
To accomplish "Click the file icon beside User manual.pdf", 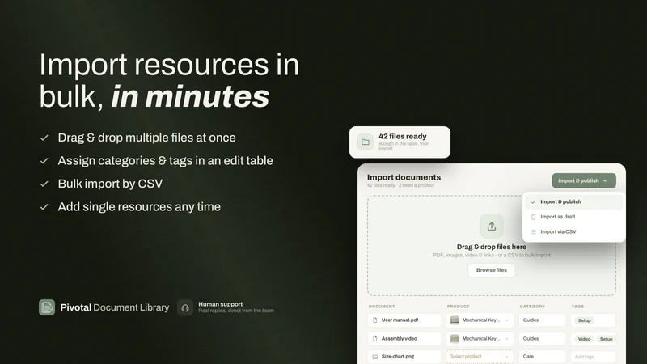I will coord(374,320).
